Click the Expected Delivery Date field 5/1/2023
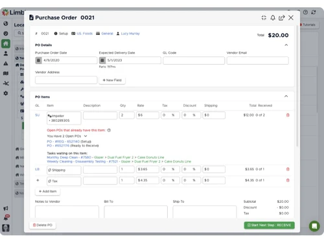Viewport: 324px width, 243px height. [130, 60]
